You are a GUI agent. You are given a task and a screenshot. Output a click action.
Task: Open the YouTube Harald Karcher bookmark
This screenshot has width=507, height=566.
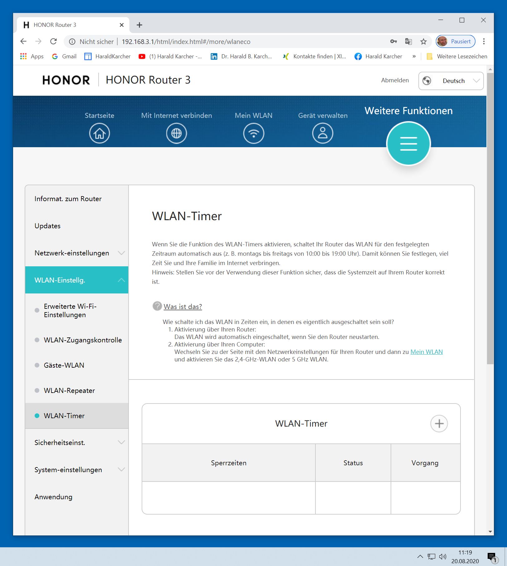pos(170,56)
